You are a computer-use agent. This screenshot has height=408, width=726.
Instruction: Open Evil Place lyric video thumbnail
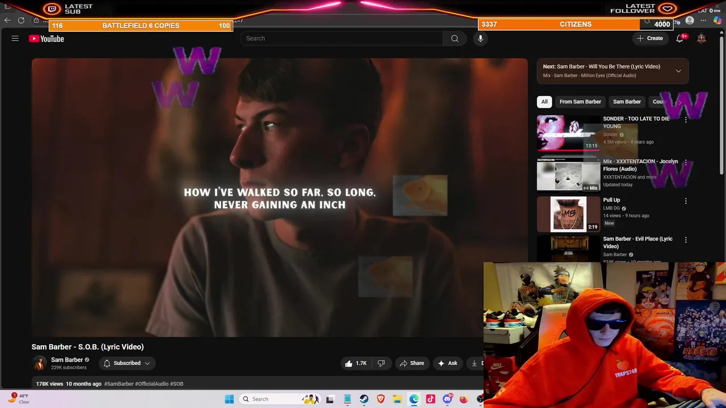[x=568, y=248]
